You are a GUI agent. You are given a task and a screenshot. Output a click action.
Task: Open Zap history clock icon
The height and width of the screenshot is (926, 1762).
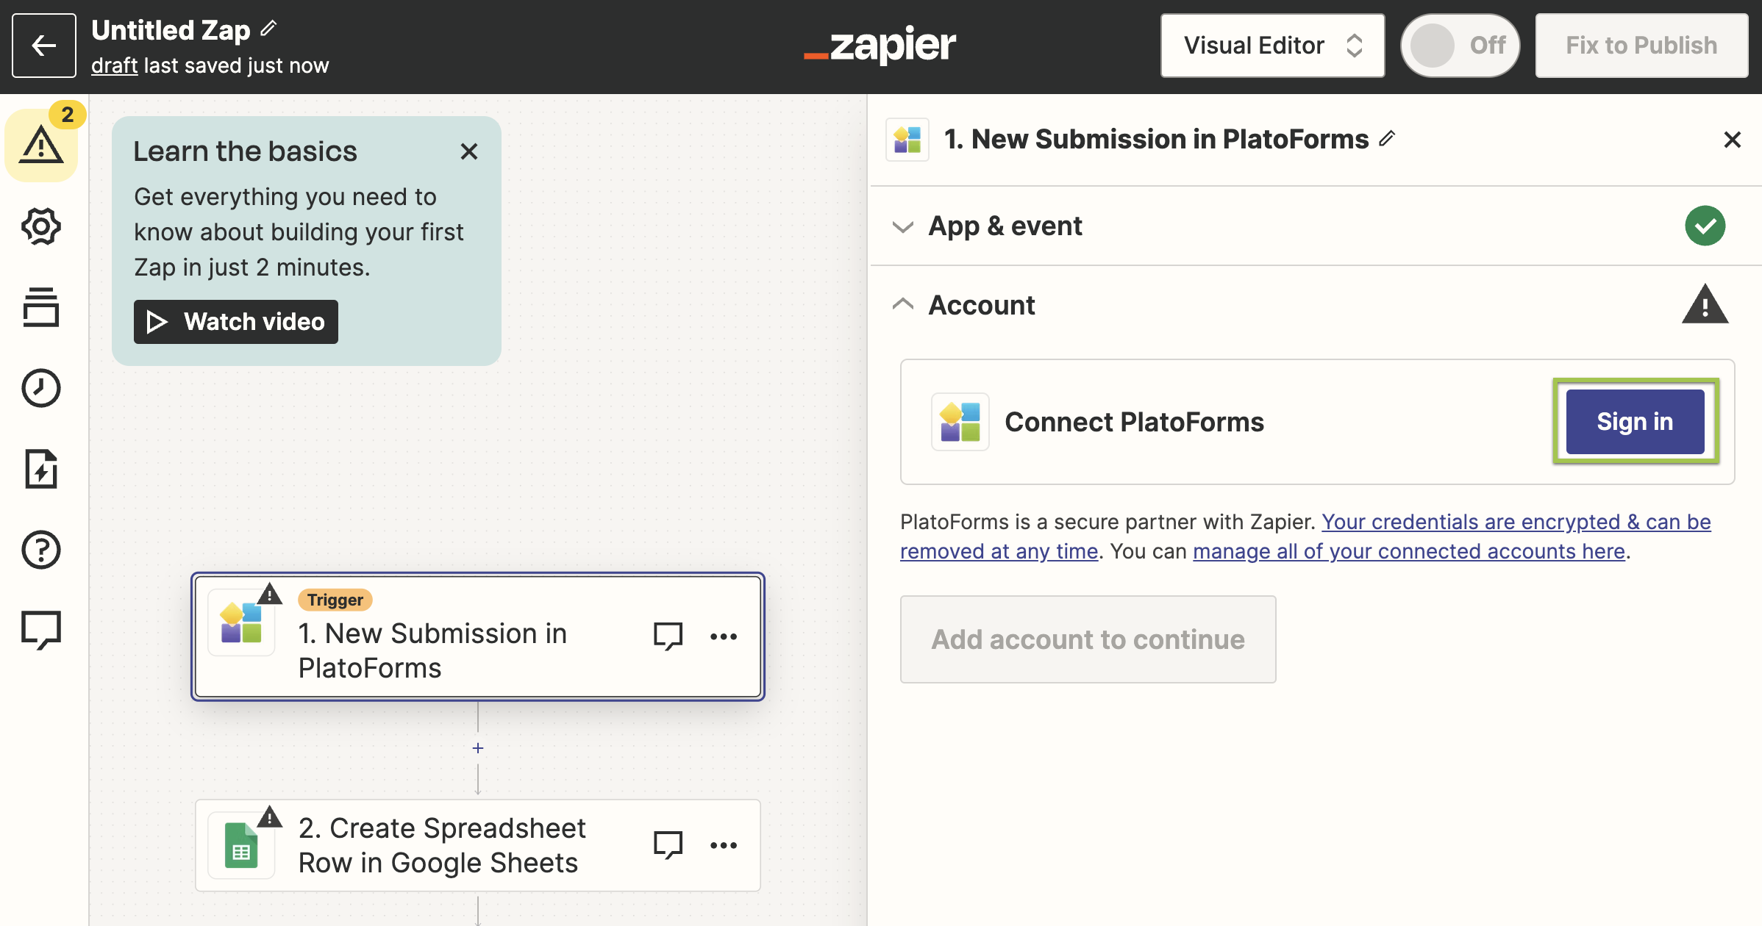(x=41, y=388)
